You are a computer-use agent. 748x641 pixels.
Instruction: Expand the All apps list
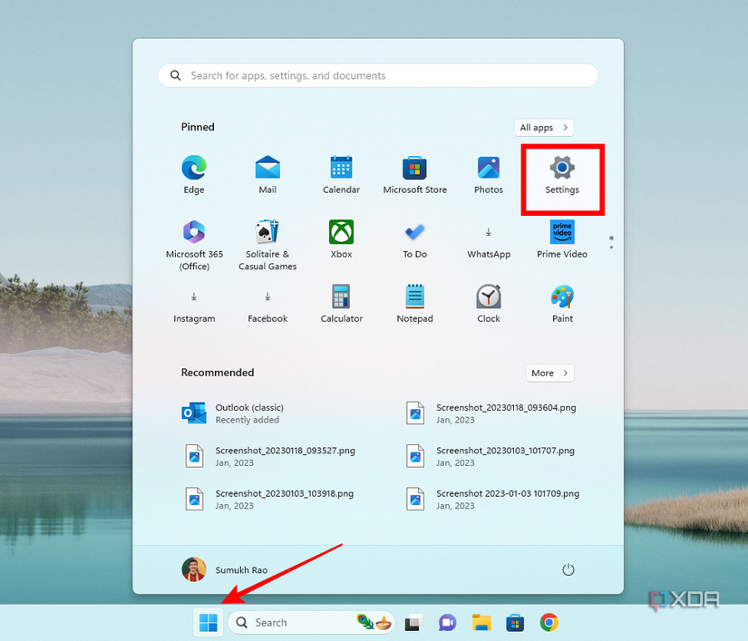click(x=544, y=128)
